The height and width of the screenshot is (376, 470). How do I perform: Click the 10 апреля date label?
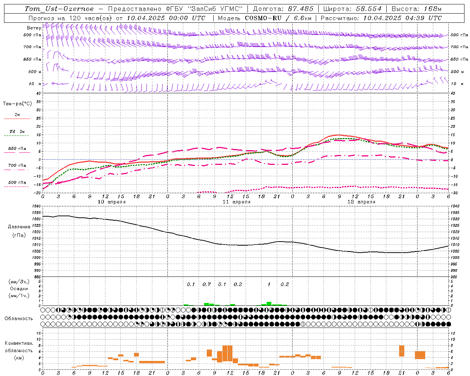[112, 202]
